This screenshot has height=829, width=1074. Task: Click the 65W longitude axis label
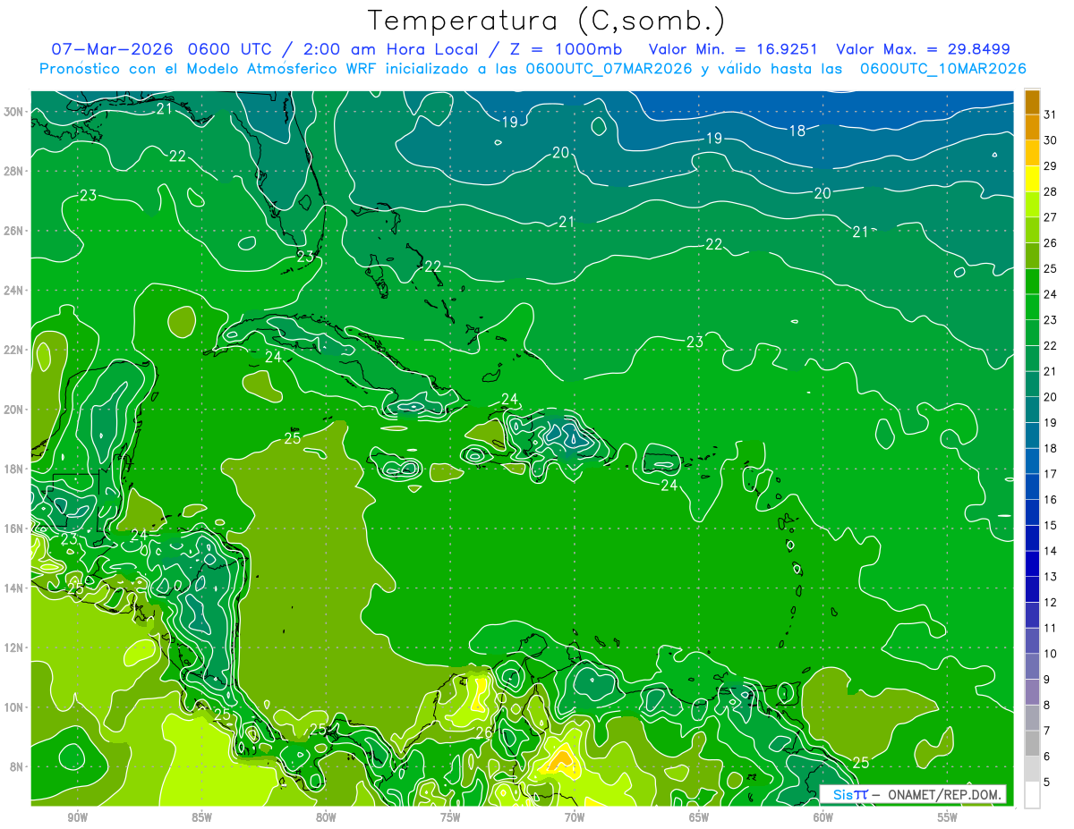tap(699, 817)
